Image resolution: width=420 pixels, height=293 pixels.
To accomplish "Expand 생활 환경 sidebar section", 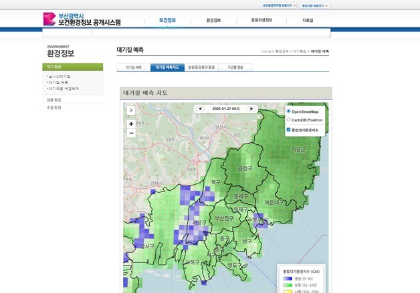I will 54,100.
